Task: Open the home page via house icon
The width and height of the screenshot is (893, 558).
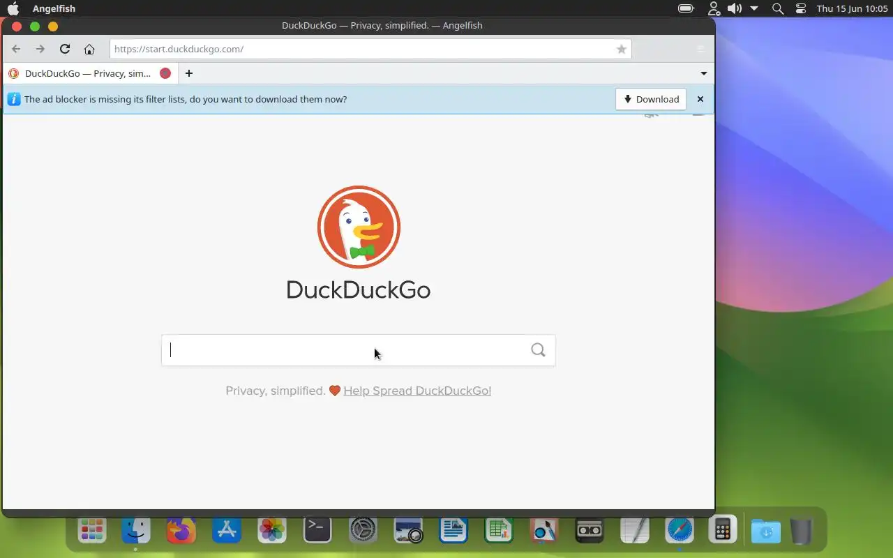Action: pyautogui.click(x=89, y=49)
